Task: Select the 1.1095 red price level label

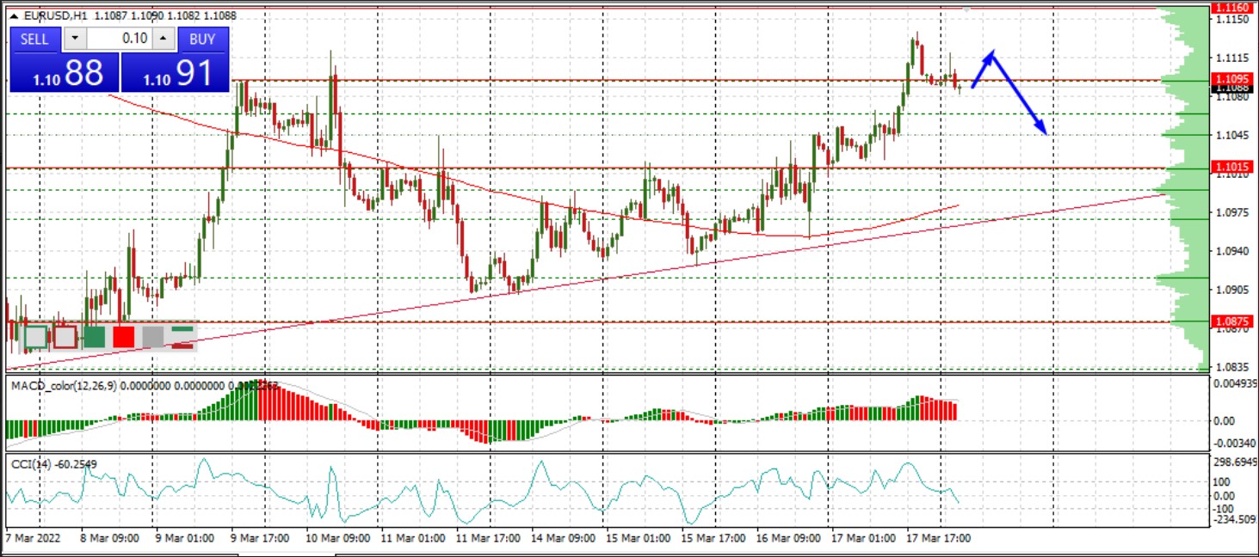Action: tap(1231, 78)
